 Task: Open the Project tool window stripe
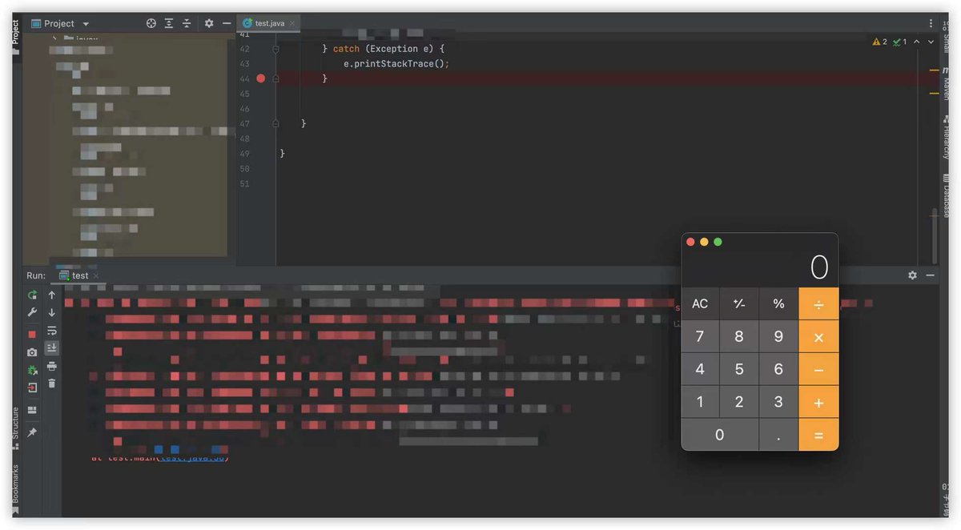point(15,36)
